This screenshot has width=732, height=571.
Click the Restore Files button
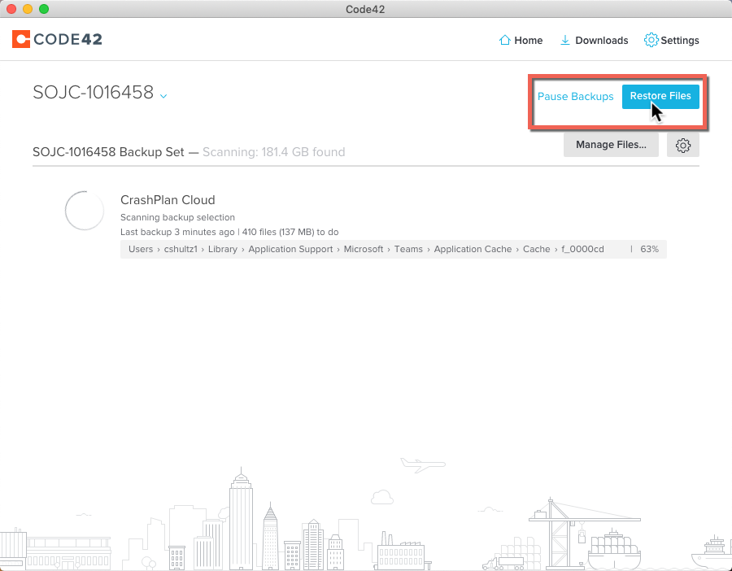(660, 97)
